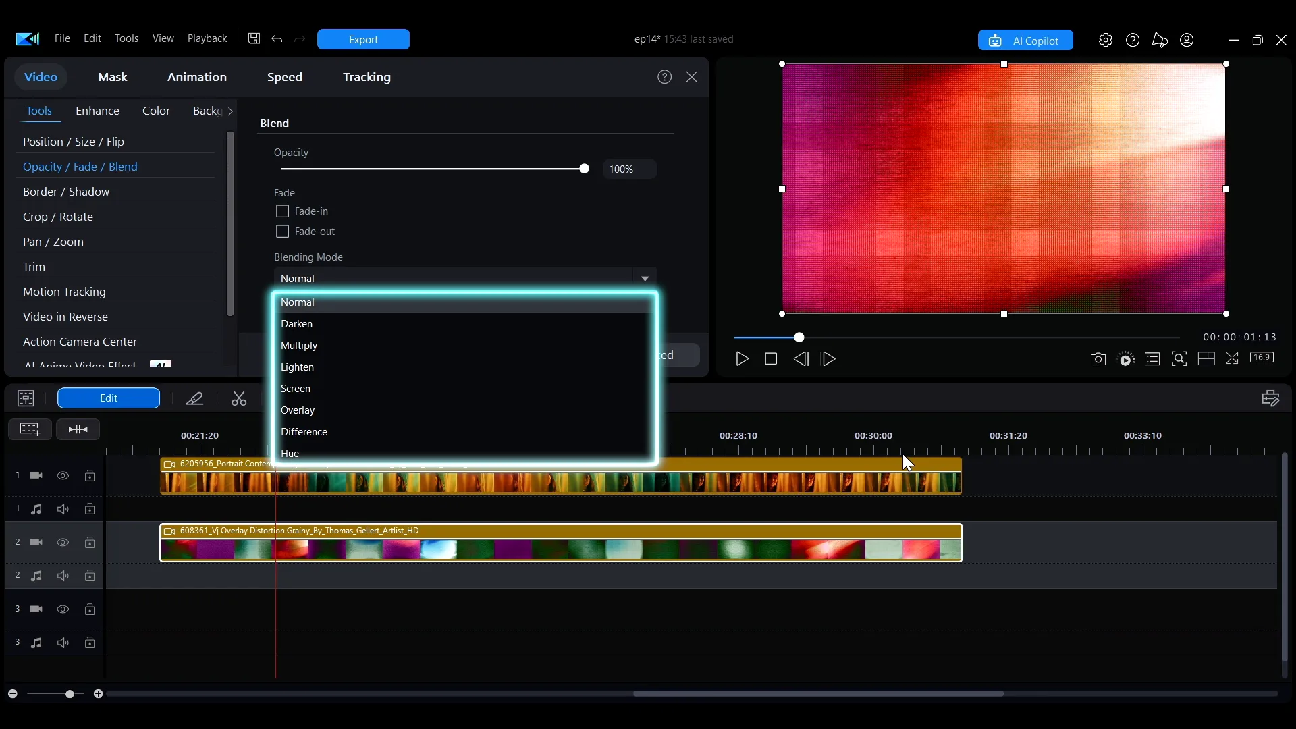The image size is (1296, 729).
Task: Take a snapshot of the preview
Action: 1098,359
